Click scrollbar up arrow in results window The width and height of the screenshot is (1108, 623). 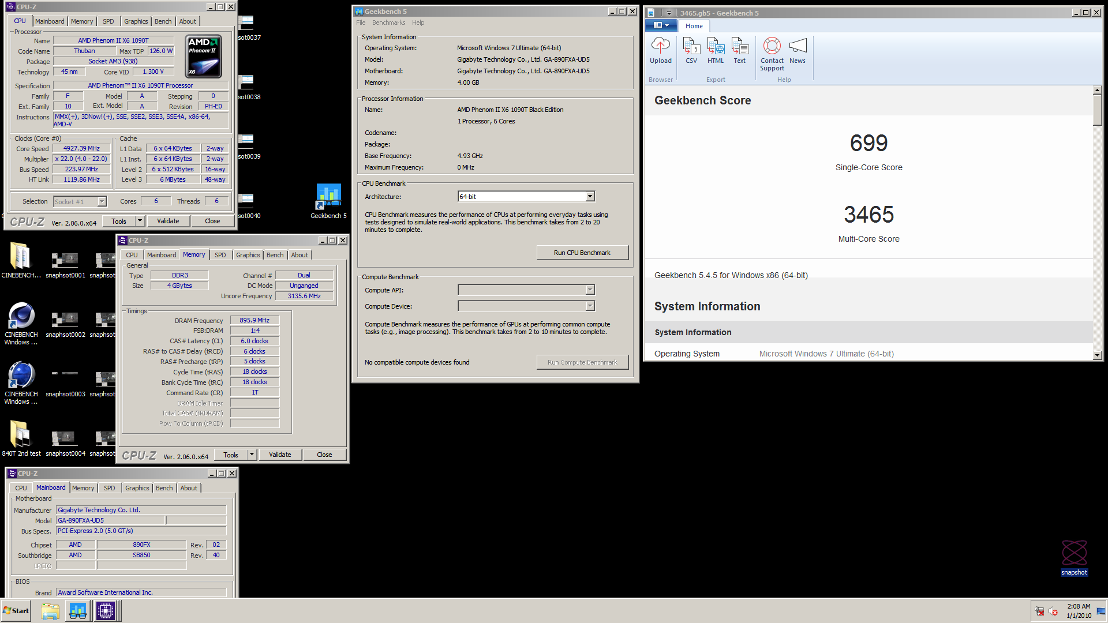pyautogui.click(x=1097, y=90)
